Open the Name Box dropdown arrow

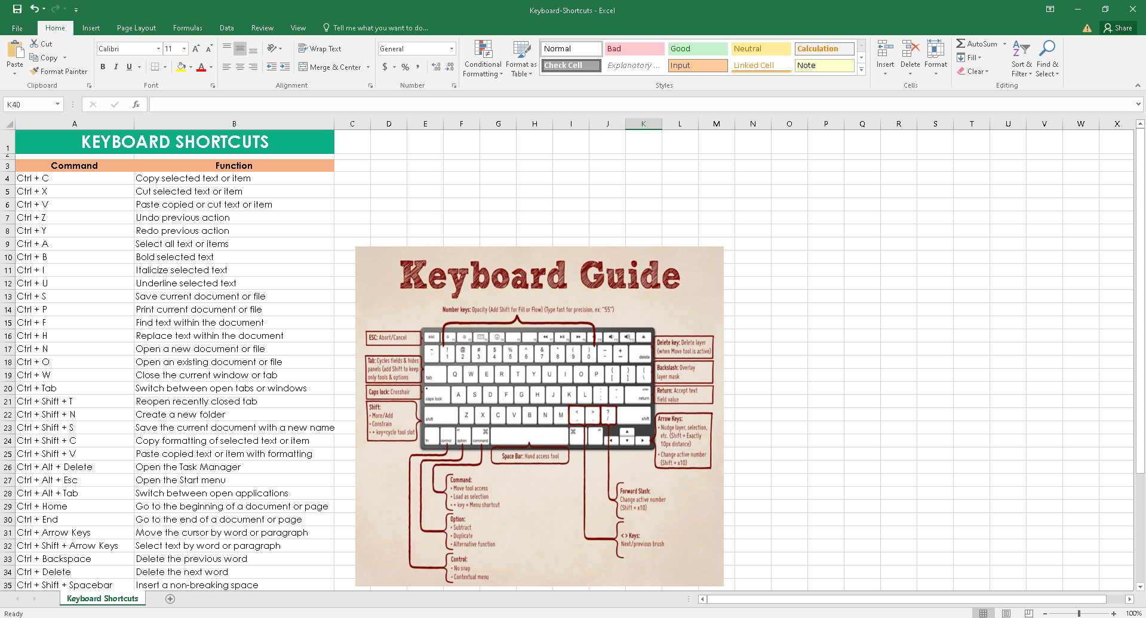point(57,104)
